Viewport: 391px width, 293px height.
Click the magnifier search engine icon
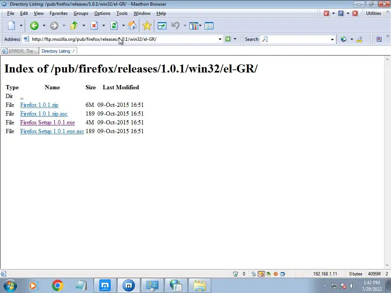pos(265,39)
